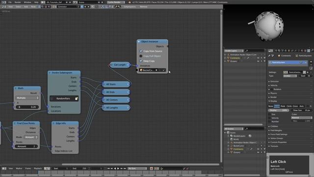The image size is (314, 177).
Task: Collapse the Display panel
Action: pos(273,101)
